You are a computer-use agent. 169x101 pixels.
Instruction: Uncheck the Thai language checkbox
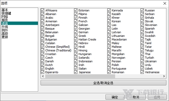point(142,54)
